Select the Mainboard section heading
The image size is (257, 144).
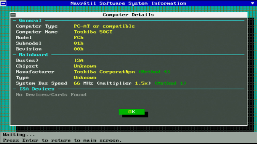point(33,55)
